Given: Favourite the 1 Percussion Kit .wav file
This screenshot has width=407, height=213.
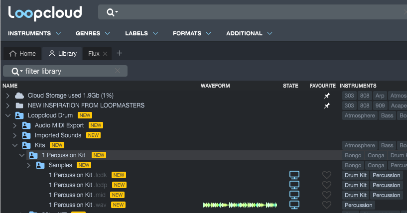Looking at the screenshot, I should coord(327,205).
